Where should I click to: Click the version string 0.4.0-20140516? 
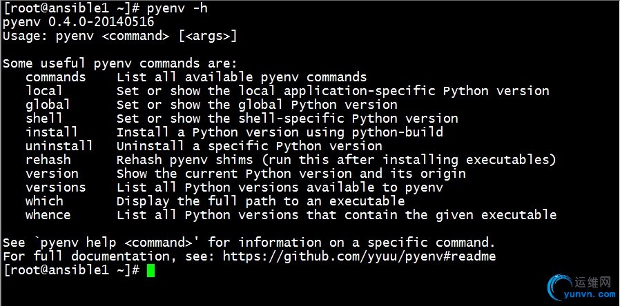101,22
